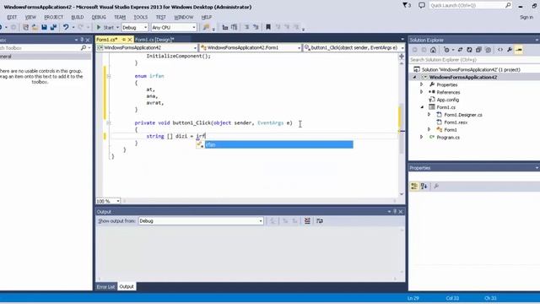Toggle Show All Files in Solution Explorer

tap(488, 50)
